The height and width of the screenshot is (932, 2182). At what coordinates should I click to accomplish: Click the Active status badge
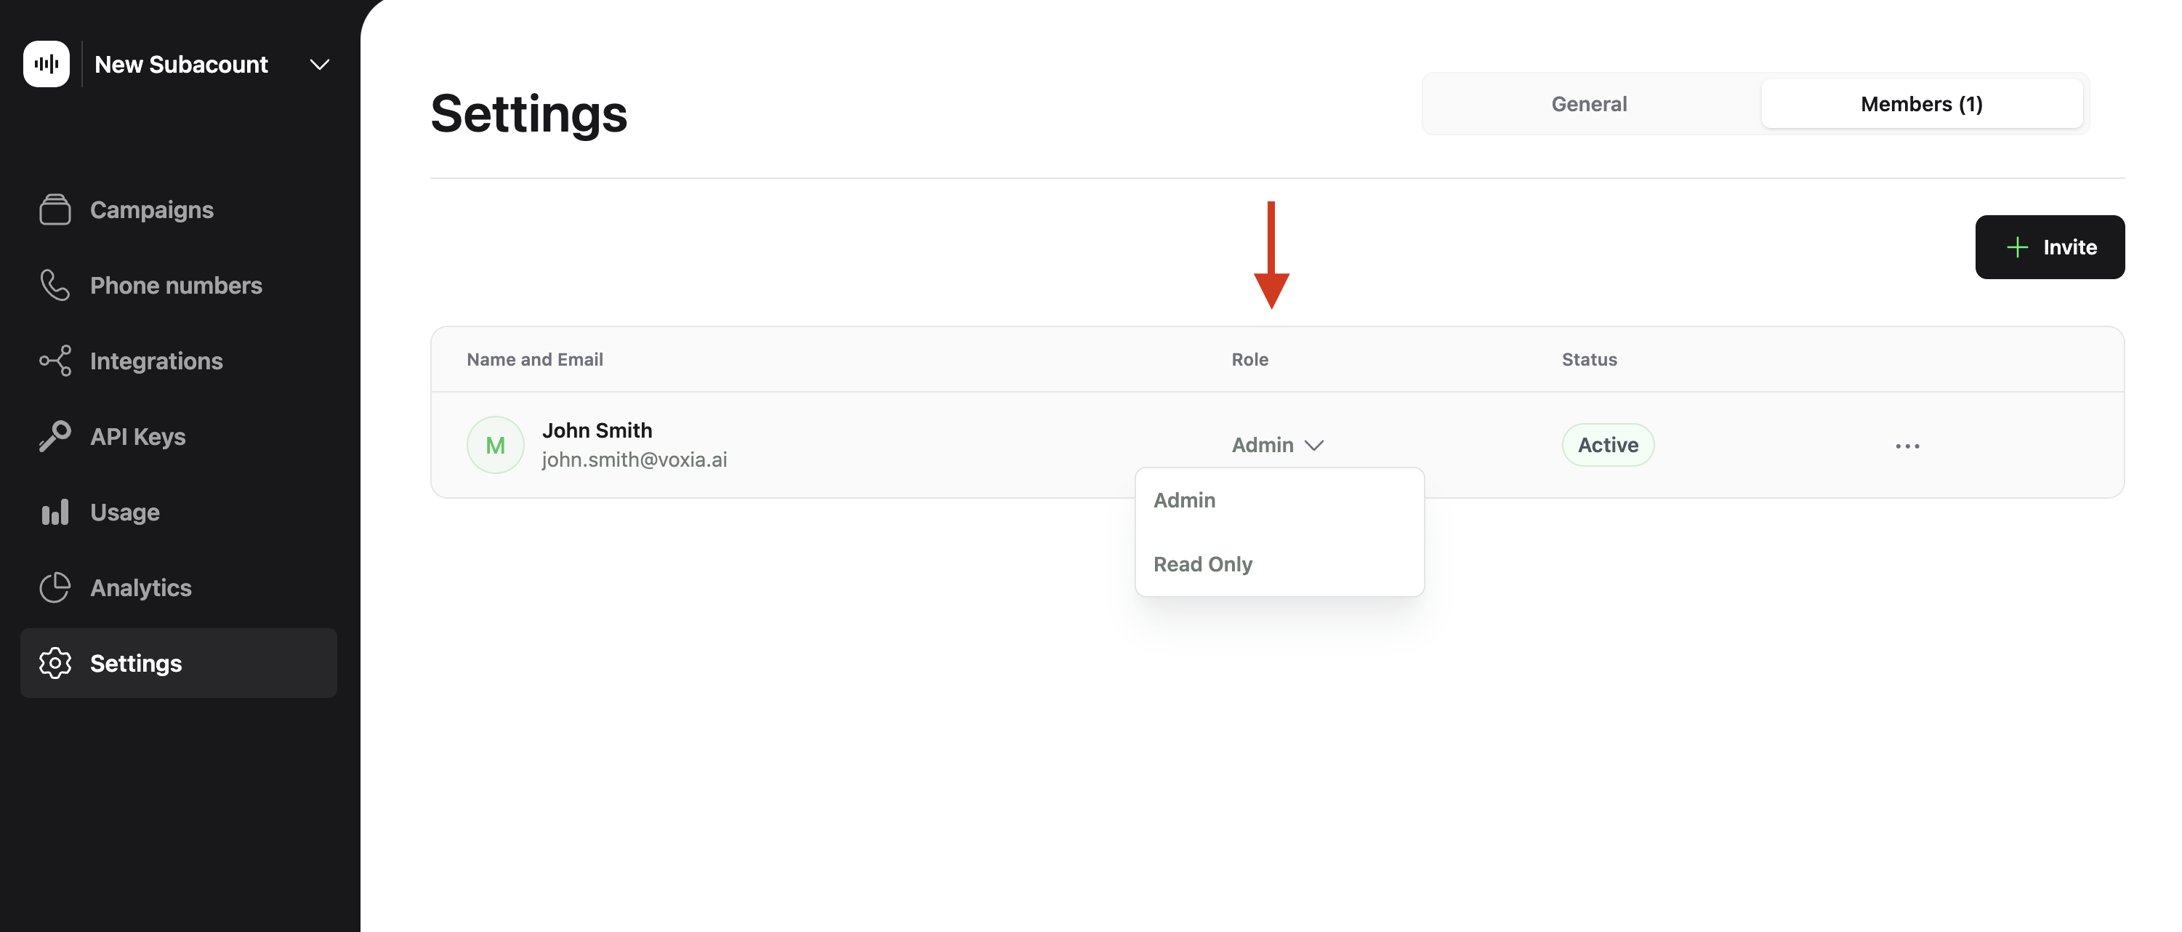point(1607,444)
